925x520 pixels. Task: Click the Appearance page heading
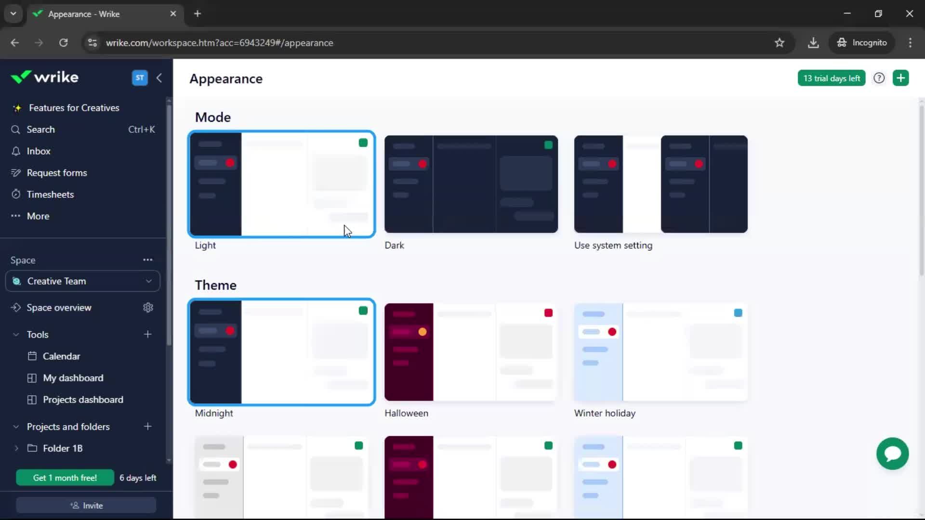click(226, 79)
